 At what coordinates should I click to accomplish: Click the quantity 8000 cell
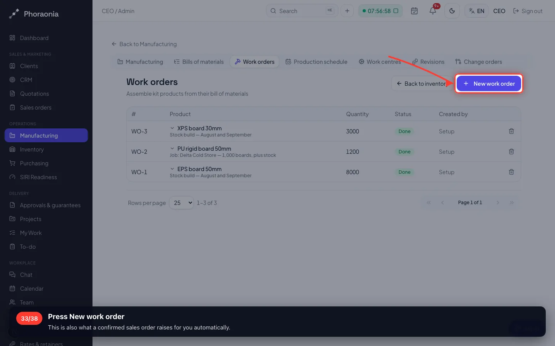click(352, 172)
